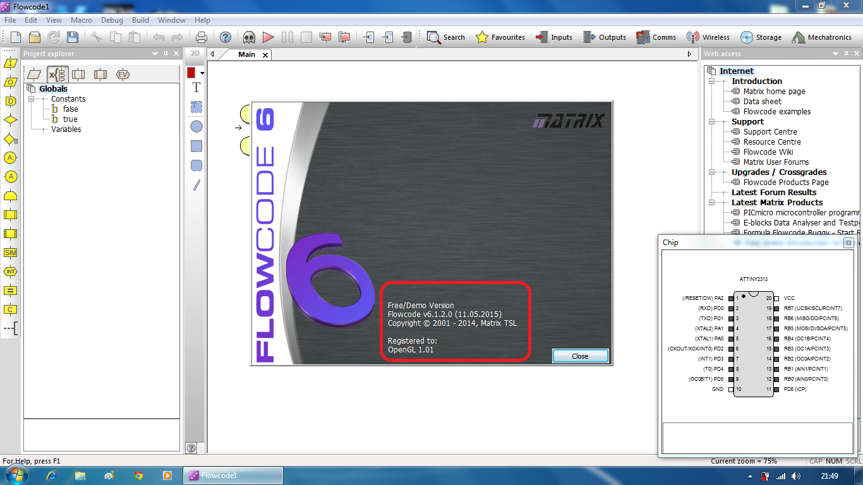Collapse the Introduction section in Web access
This screenshot has width=863, height=485.
[712, 81]
